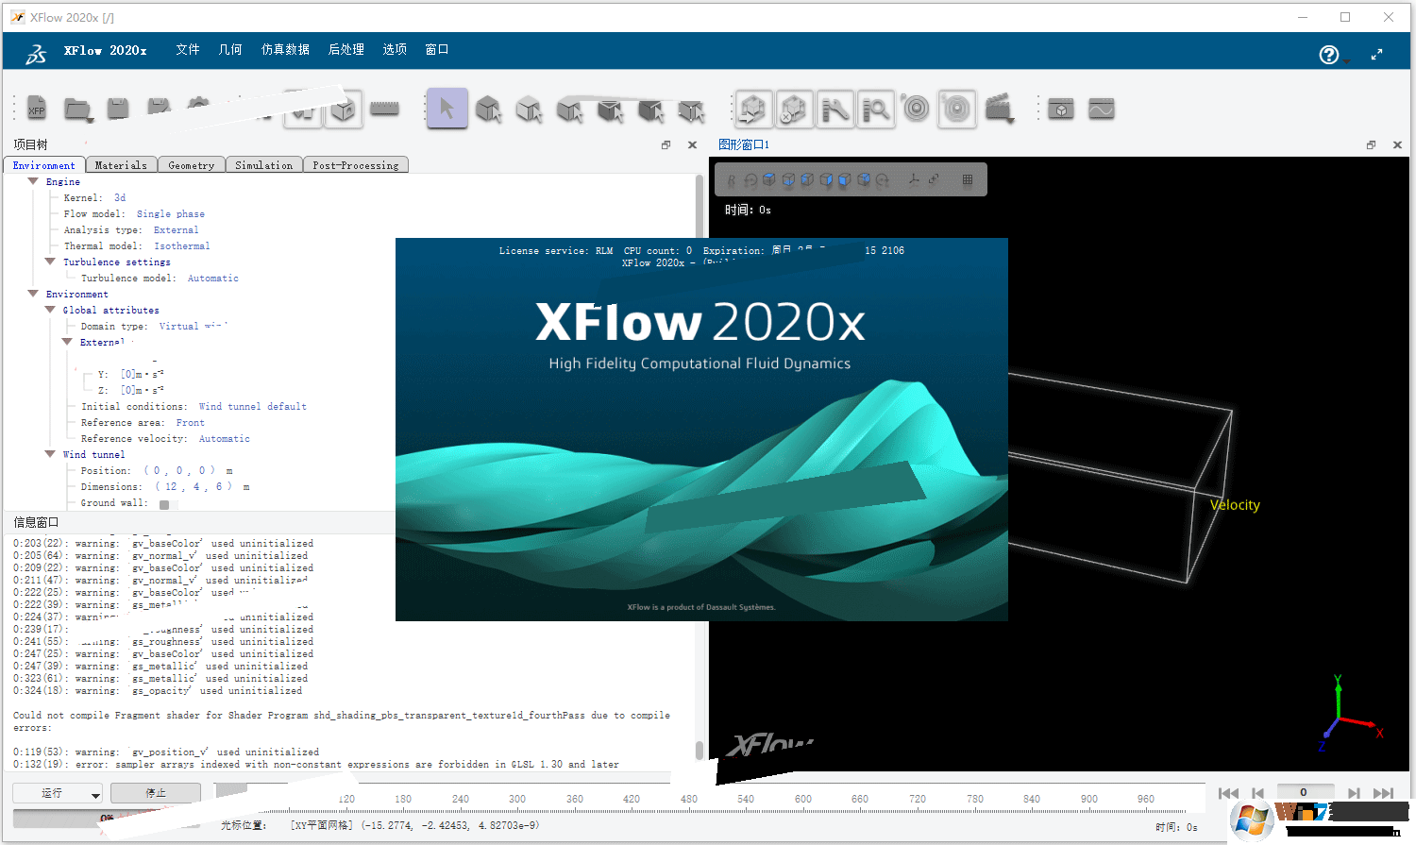The image size is (1416, 845).
Task: Jump to the first frame
Action: coord(1228,793)
